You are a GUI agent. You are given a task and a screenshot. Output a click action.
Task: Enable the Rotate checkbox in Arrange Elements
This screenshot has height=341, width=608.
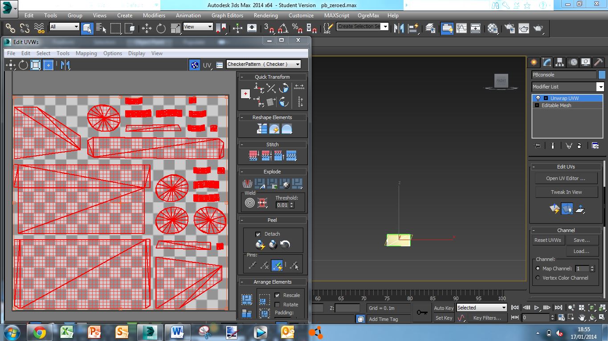pyautogui.click(x=277, y=305)
